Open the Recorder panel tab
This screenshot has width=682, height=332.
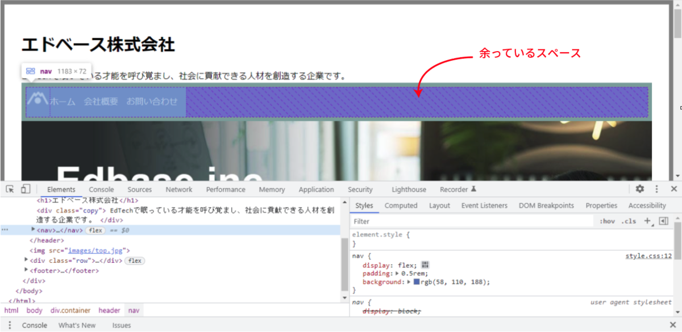coord(458,190)
